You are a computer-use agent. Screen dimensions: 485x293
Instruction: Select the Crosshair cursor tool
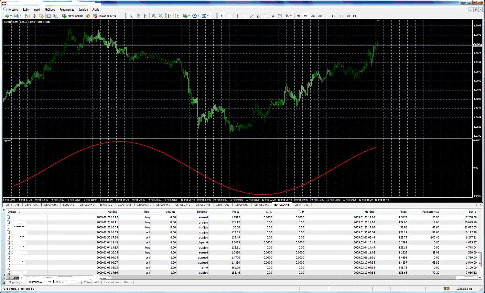click(x=229, y=16)
